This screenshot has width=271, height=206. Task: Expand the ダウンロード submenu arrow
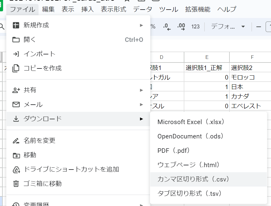coord(141,119)
